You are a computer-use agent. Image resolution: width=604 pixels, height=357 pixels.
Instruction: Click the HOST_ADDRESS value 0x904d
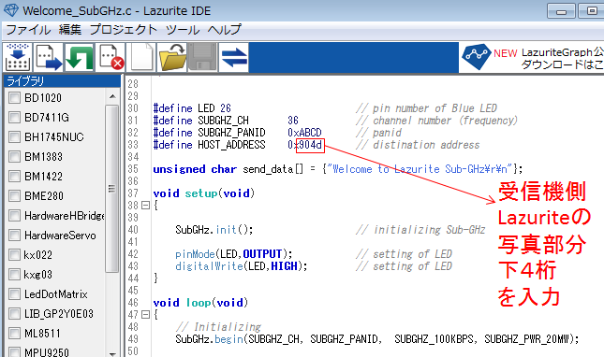click(x=304, y=145)
